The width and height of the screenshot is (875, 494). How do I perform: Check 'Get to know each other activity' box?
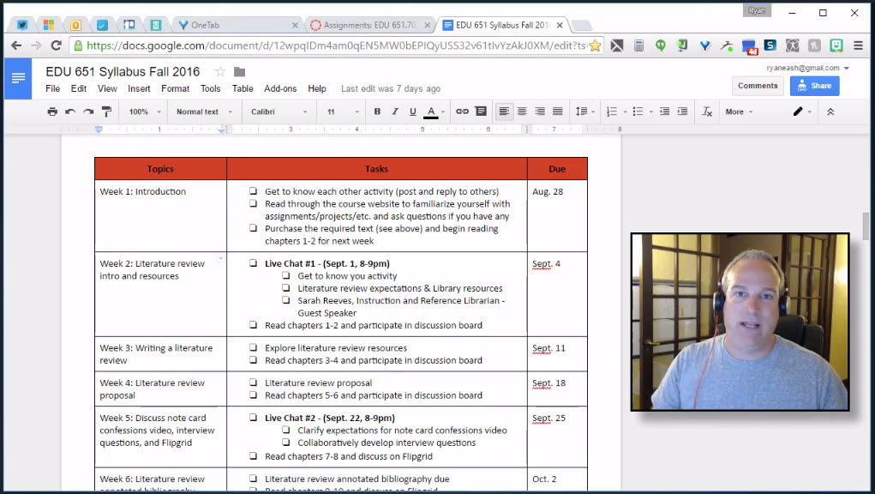point(254,191)
